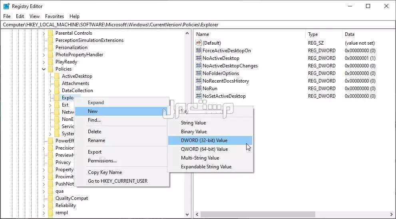This screenshot has width=396, height=219.
Task: Click the qua folder icon
Action: tap(50, 191)
